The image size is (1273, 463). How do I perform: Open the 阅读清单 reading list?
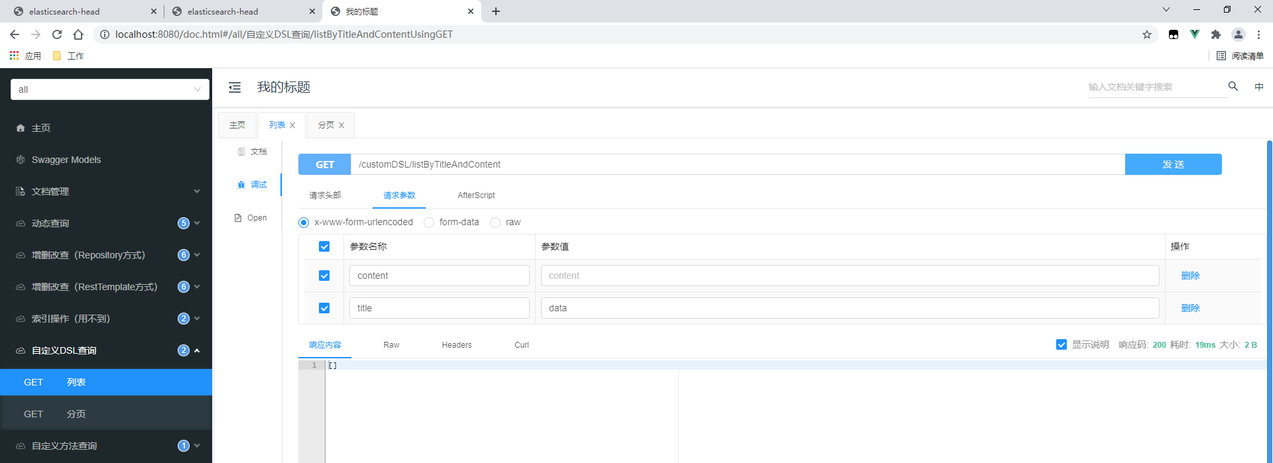1240,56
